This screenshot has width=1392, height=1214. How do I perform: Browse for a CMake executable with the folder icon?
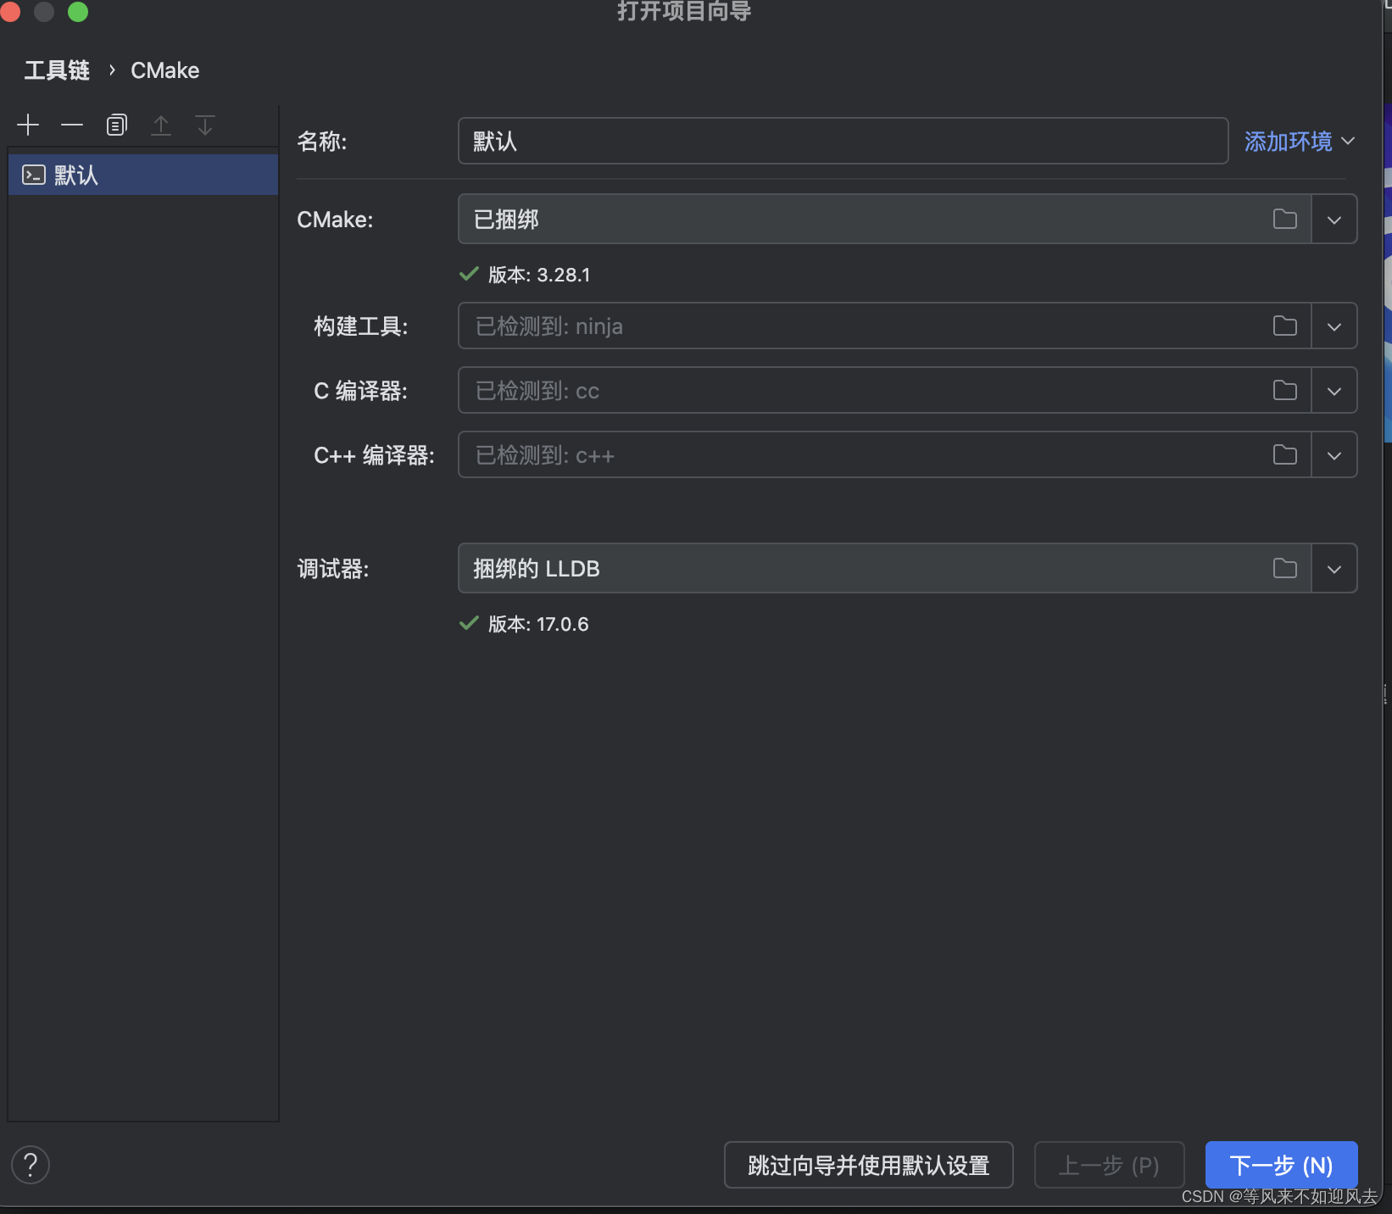1285,219
